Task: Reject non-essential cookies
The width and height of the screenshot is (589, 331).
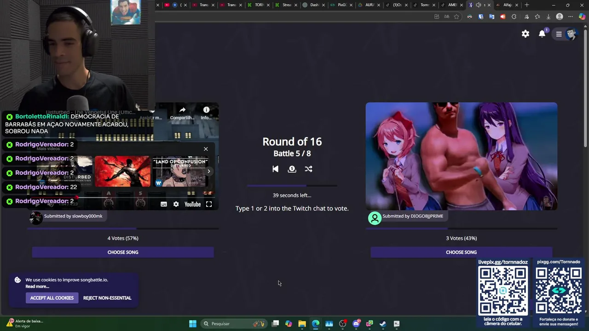Action: click(107, 298)
